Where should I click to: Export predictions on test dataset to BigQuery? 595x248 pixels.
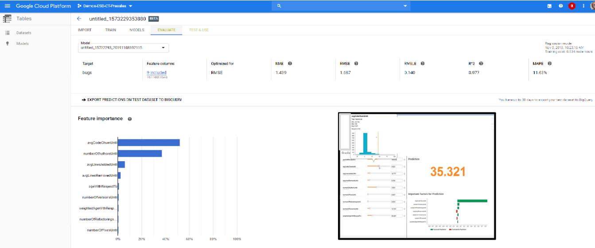click(x=132, y=100)
